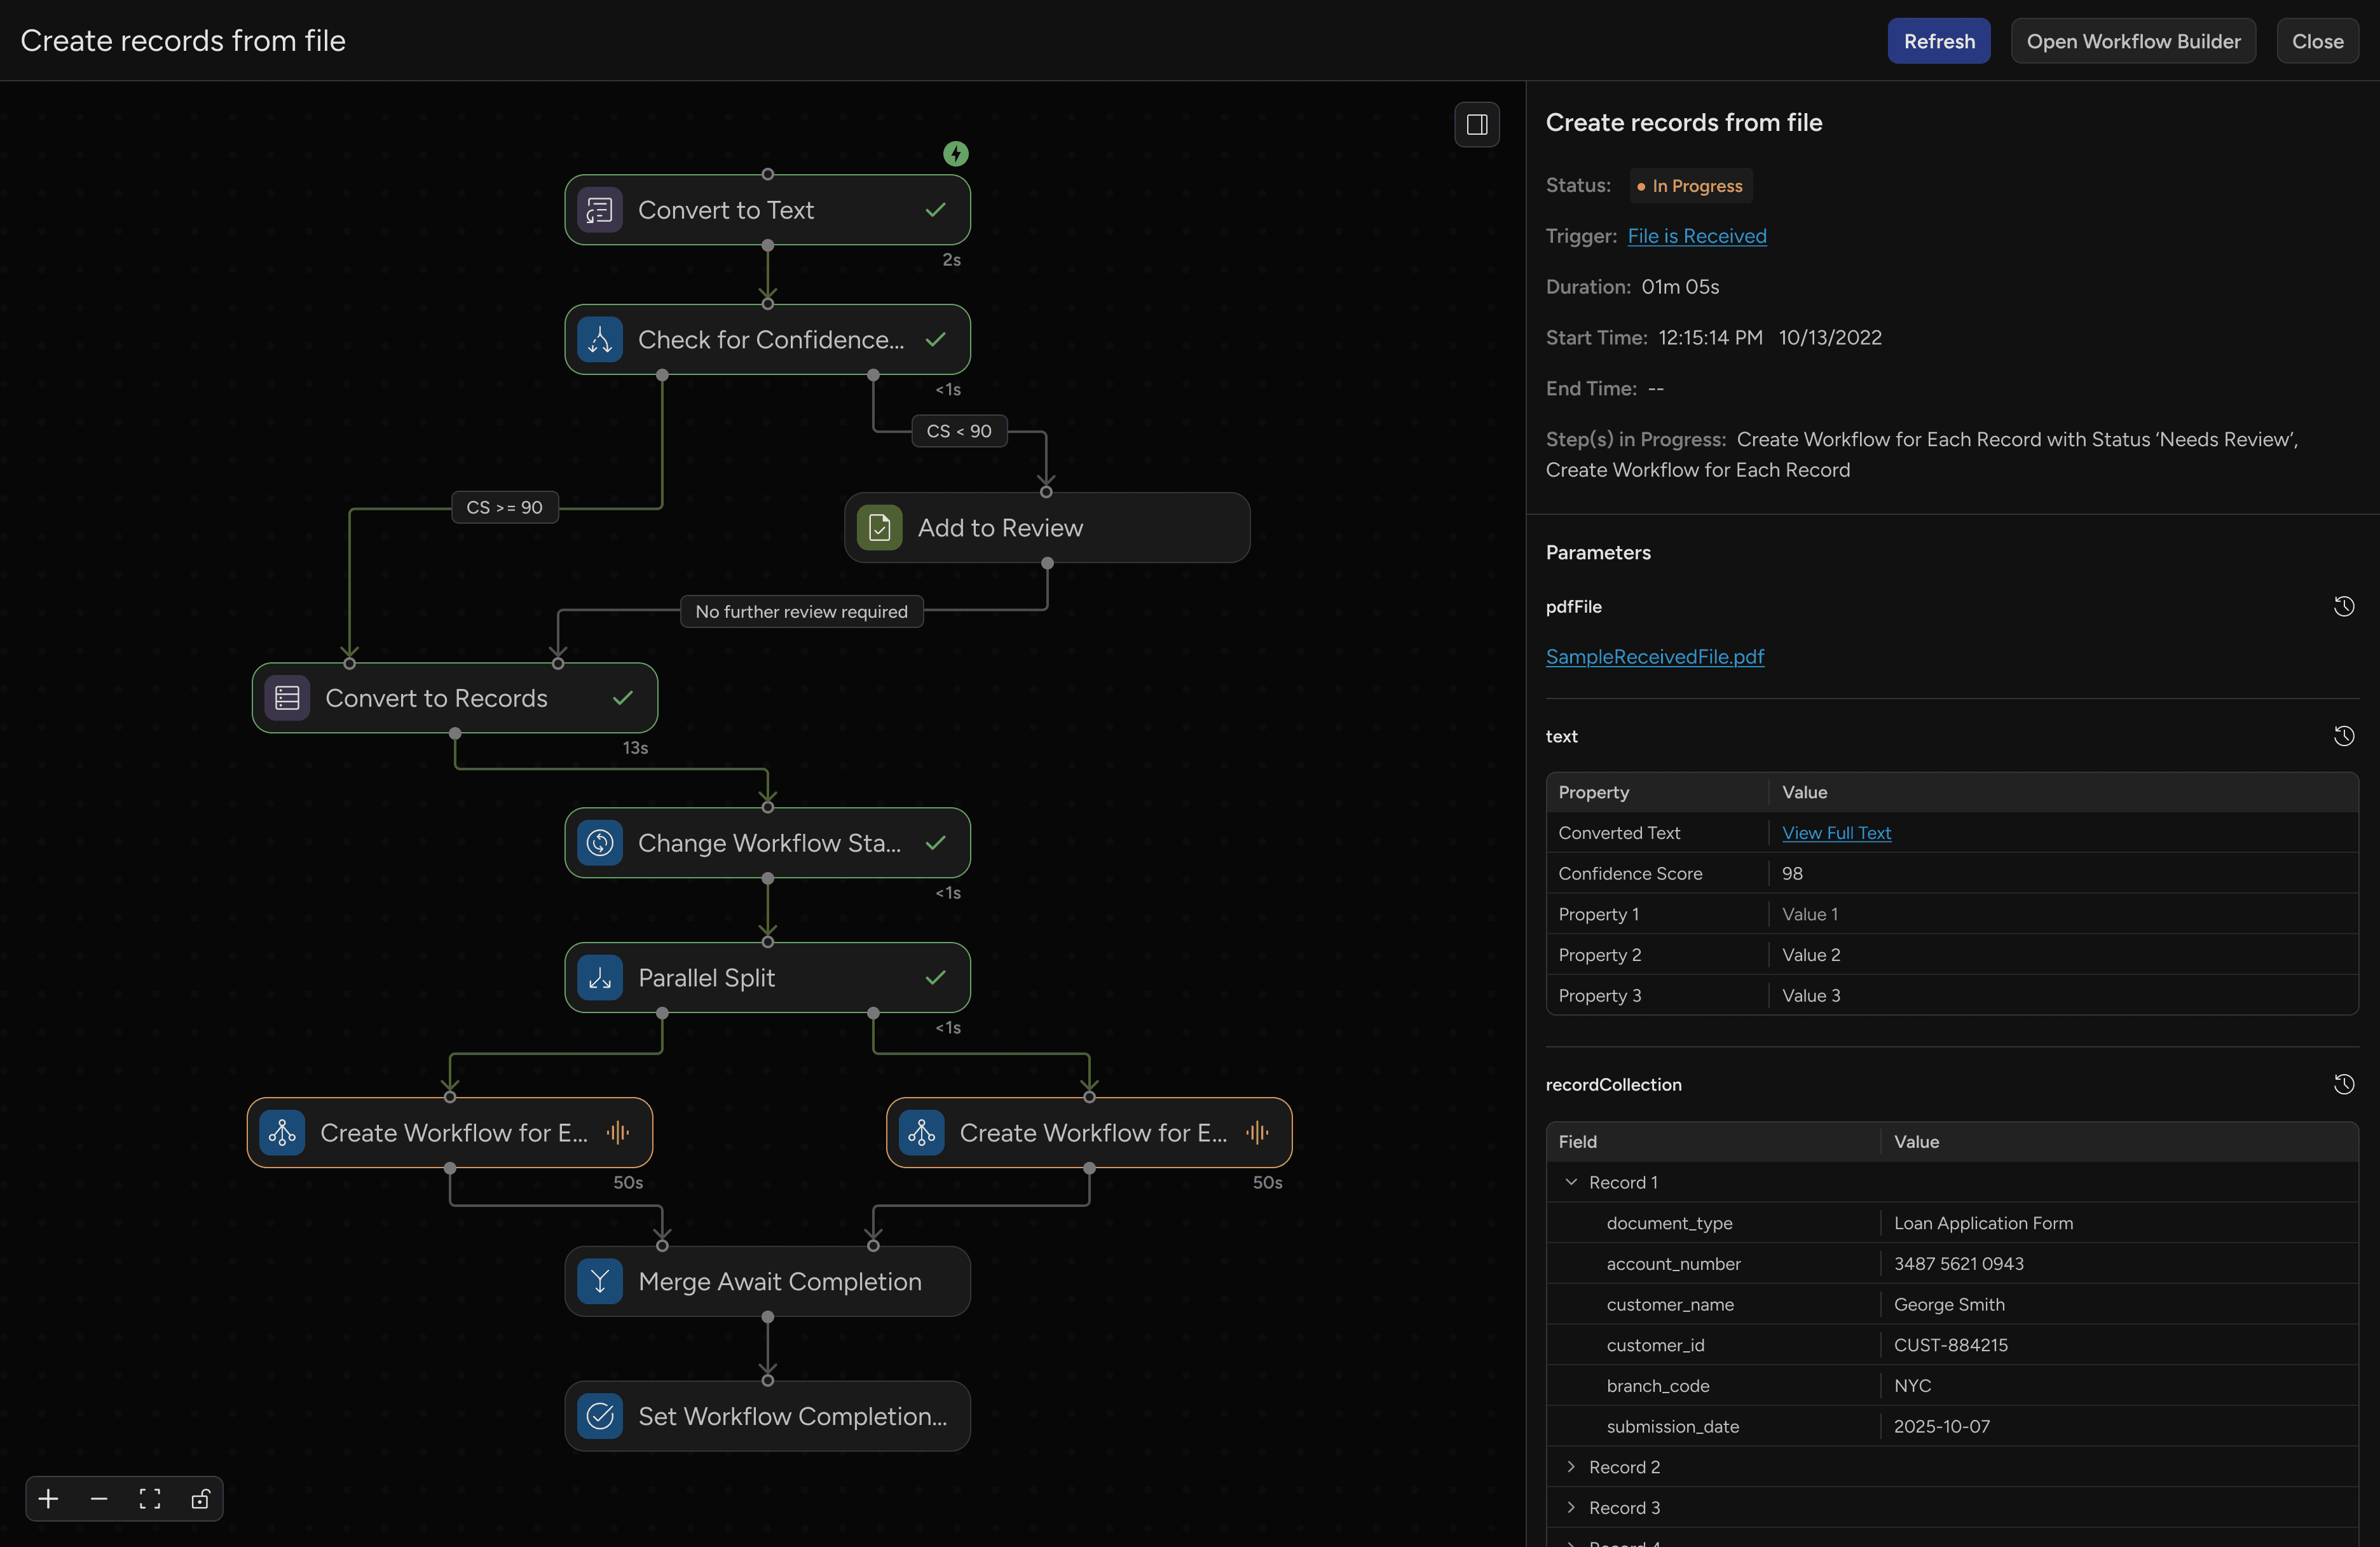Screen dimensions: 2380x1547
Task: Collapse the Record 1 entry
Action: point(1572,1182)
